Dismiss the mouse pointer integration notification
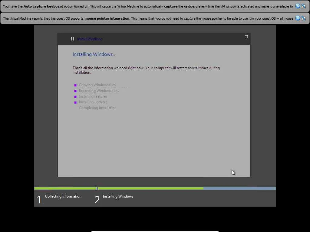The image size is (310, 232). coord(298,18)
